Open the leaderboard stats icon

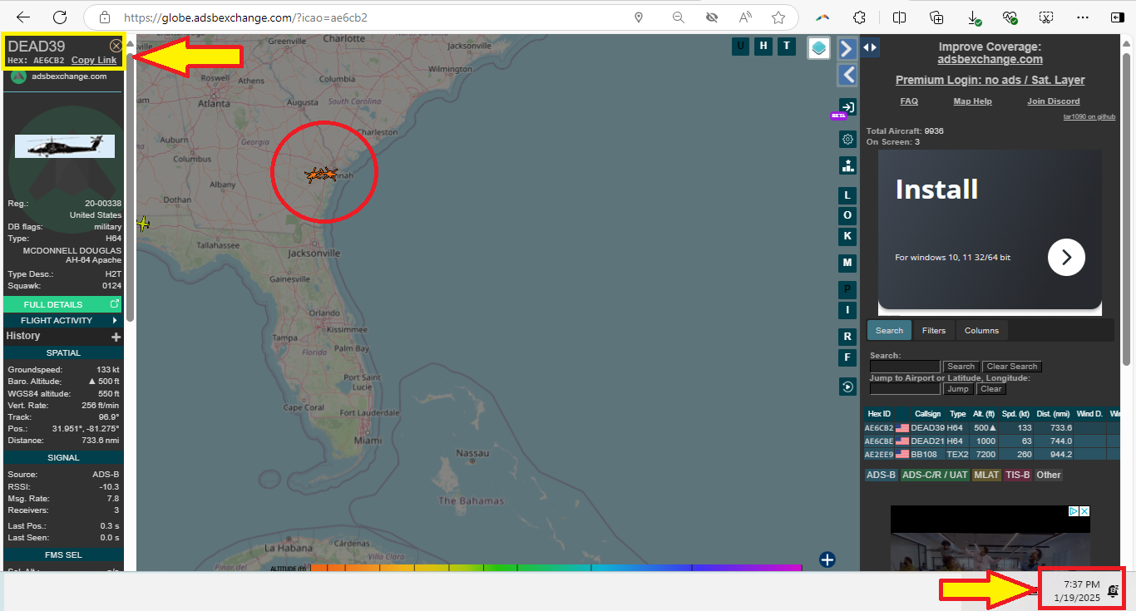click(847, 165)
